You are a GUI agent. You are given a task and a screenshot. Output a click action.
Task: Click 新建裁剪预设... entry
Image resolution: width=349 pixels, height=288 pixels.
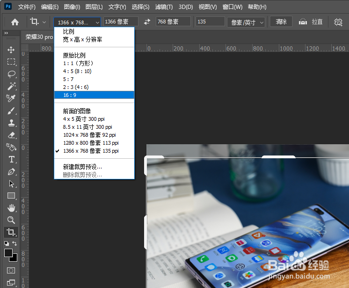(x=94, y=167)
